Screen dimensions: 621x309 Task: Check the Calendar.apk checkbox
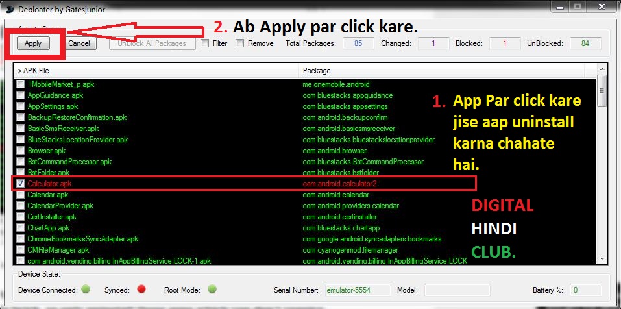coord(20,195)
